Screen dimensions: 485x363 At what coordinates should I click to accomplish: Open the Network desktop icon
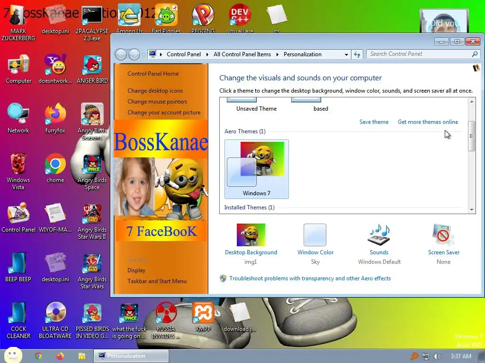tap(18, 119)
